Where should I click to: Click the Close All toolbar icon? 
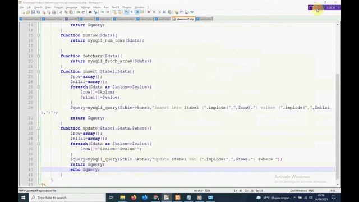click(x=49, y=12)
